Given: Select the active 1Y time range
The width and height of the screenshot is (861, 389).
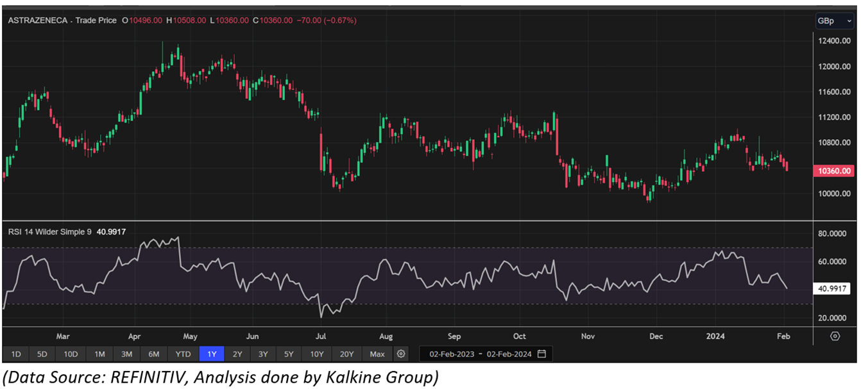Looking at the screenshot, I should (x=211, y=354).
